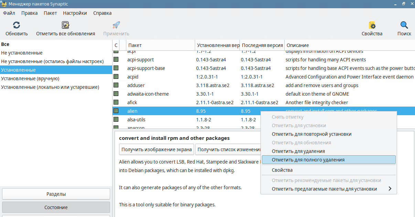Viewport: 415px width, 217px height.
Task: Toggle status box of acpid package
Action: (x=116, y=77)
